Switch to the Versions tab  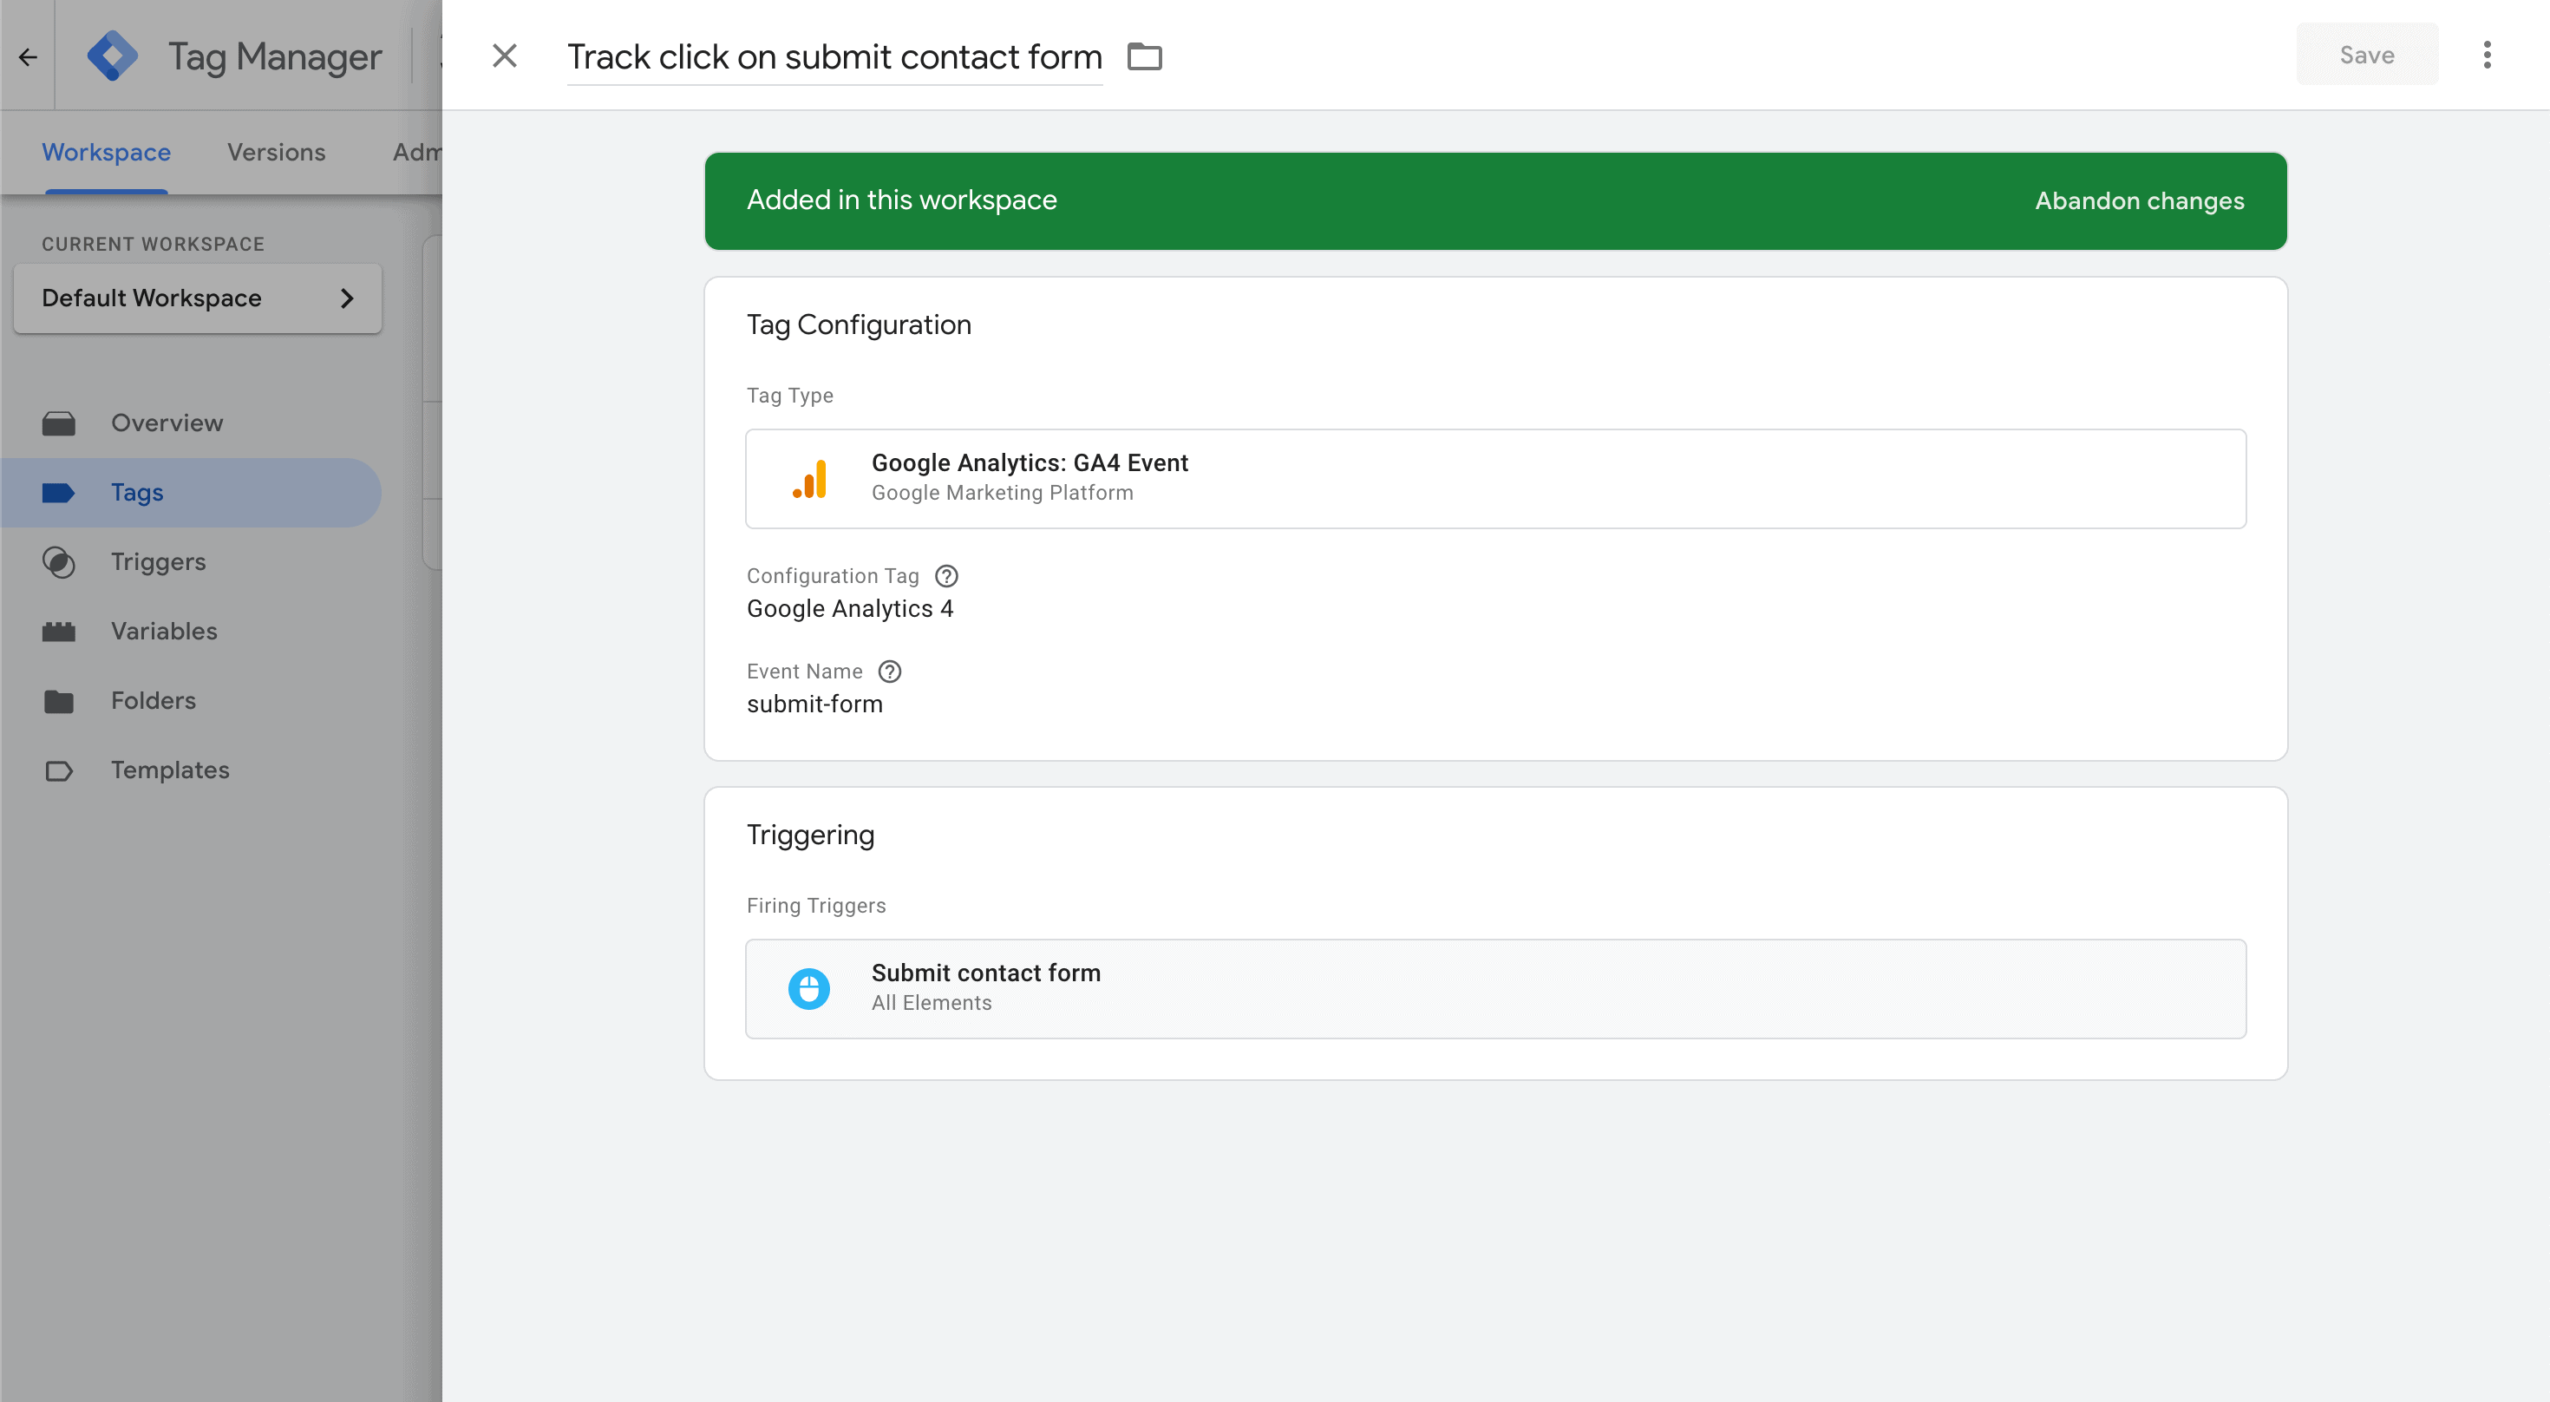(276, 152)
